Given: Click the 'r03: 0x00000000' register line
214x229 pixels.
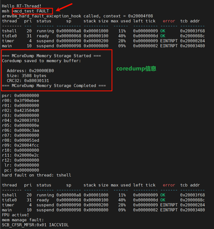Looking at the screenshot, I should [x=21, y=115].
